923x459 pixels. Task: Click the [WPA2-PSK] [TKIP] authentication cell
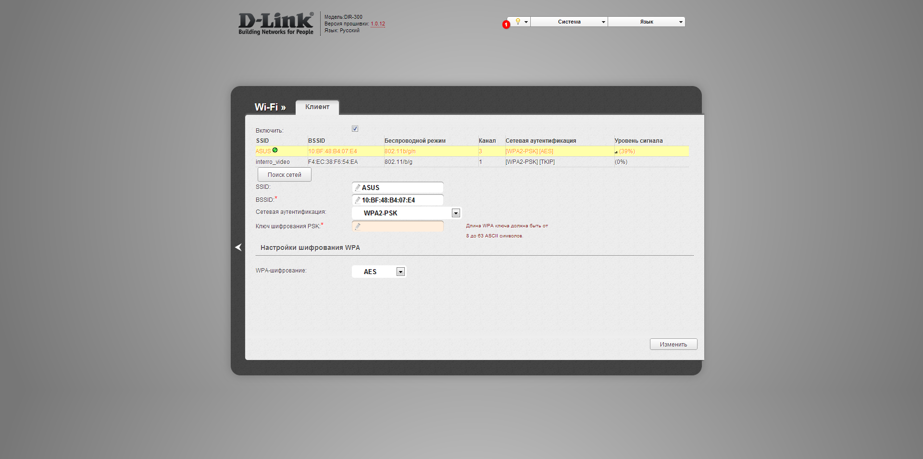pos(530,162)
